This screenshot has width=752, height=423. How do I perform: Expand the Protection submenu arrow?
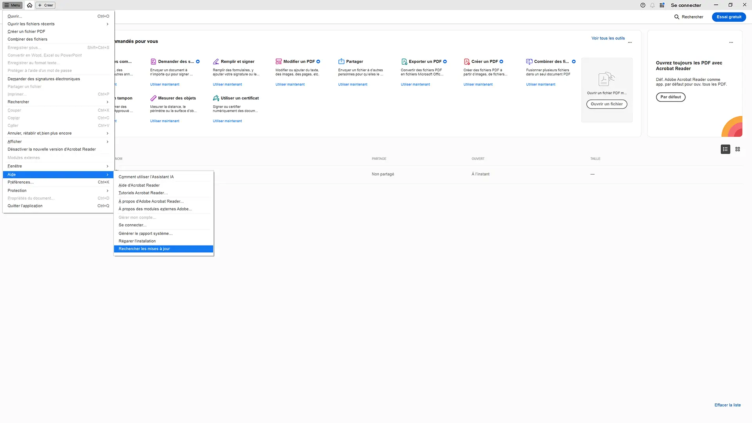107,191
